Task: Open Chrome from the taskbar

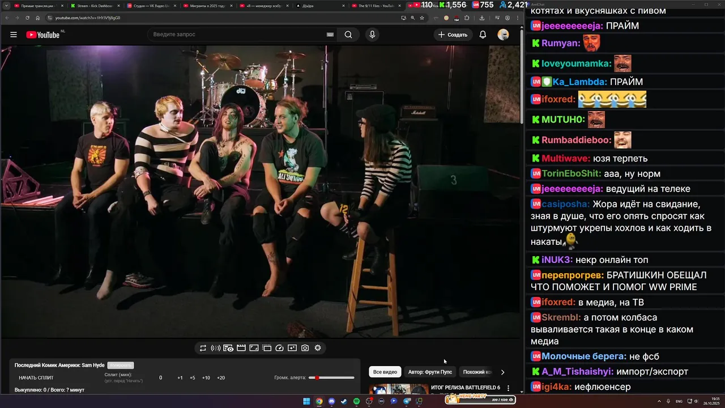Action: tap(319, 401)
